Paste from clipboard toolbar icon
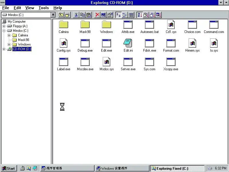 click(x=89, y=15)
